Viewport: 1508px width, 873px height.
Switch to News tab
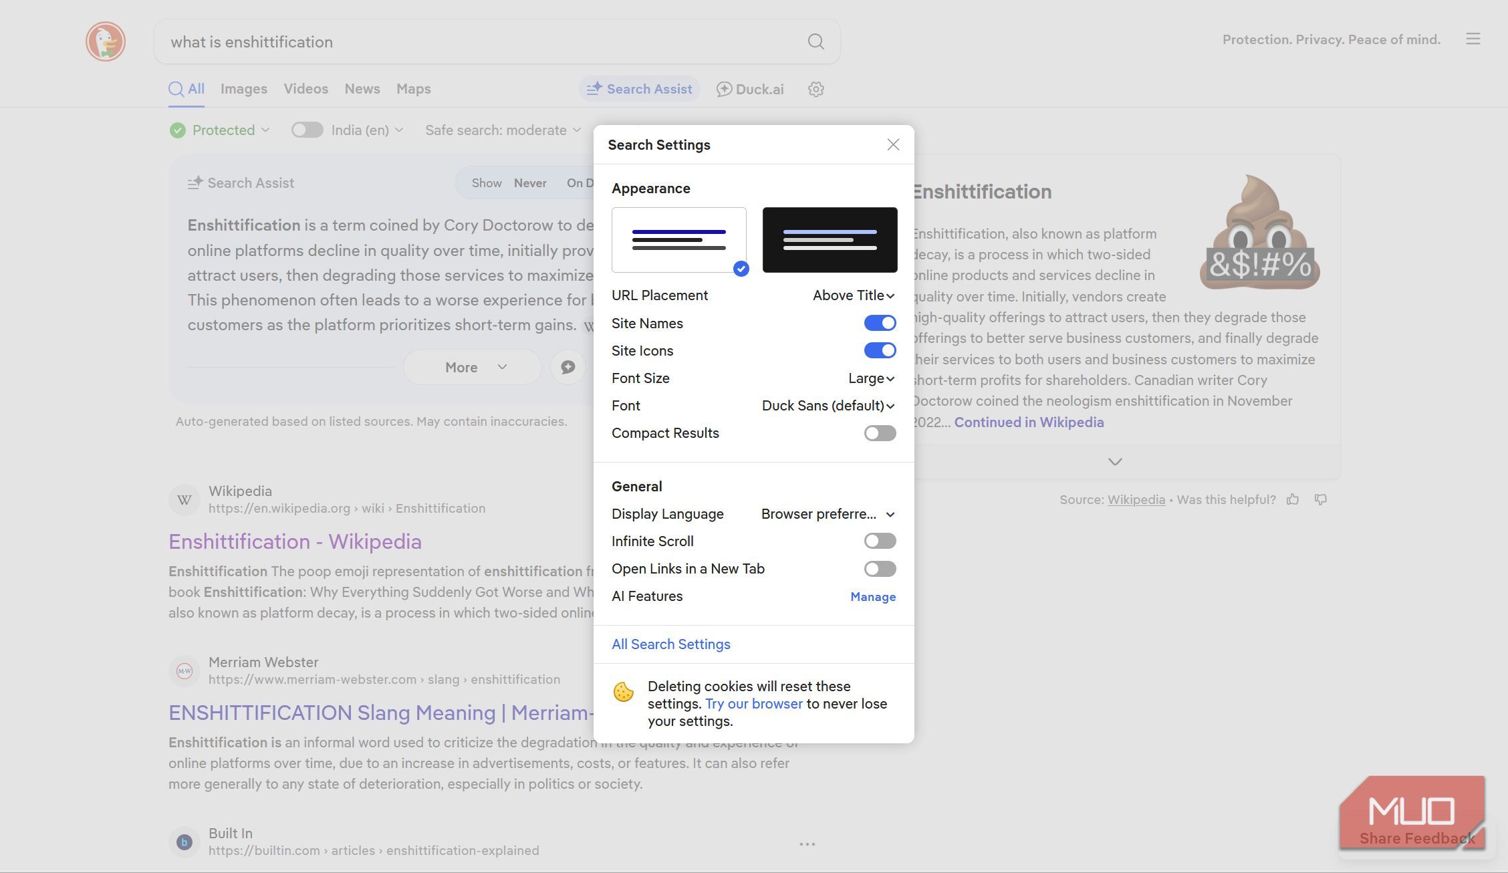[362, 89]
